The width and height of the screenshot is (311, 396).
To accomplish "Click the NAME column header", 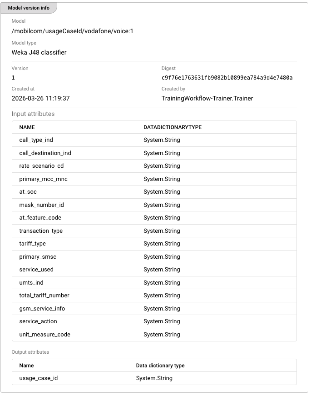I will coord(27,127).
